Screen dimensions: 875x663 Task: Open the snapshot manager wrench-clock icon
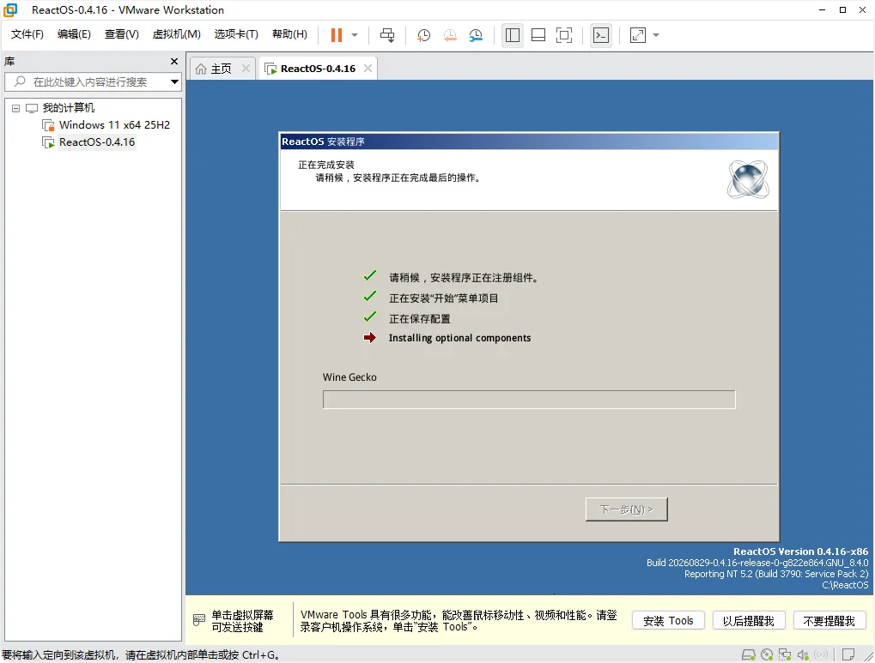click(x=476, y=35)
